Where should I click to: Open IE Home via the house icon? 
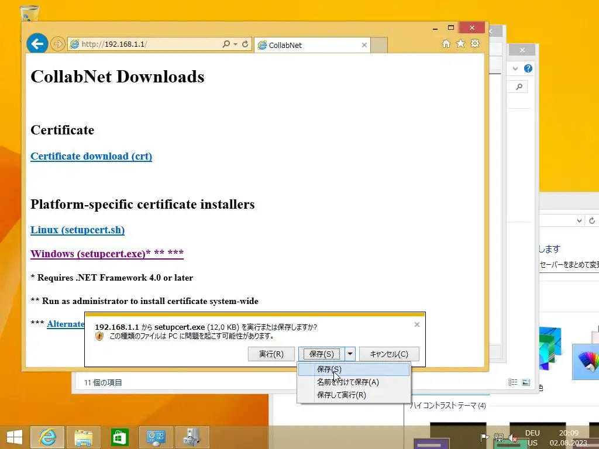coord(446,43)
